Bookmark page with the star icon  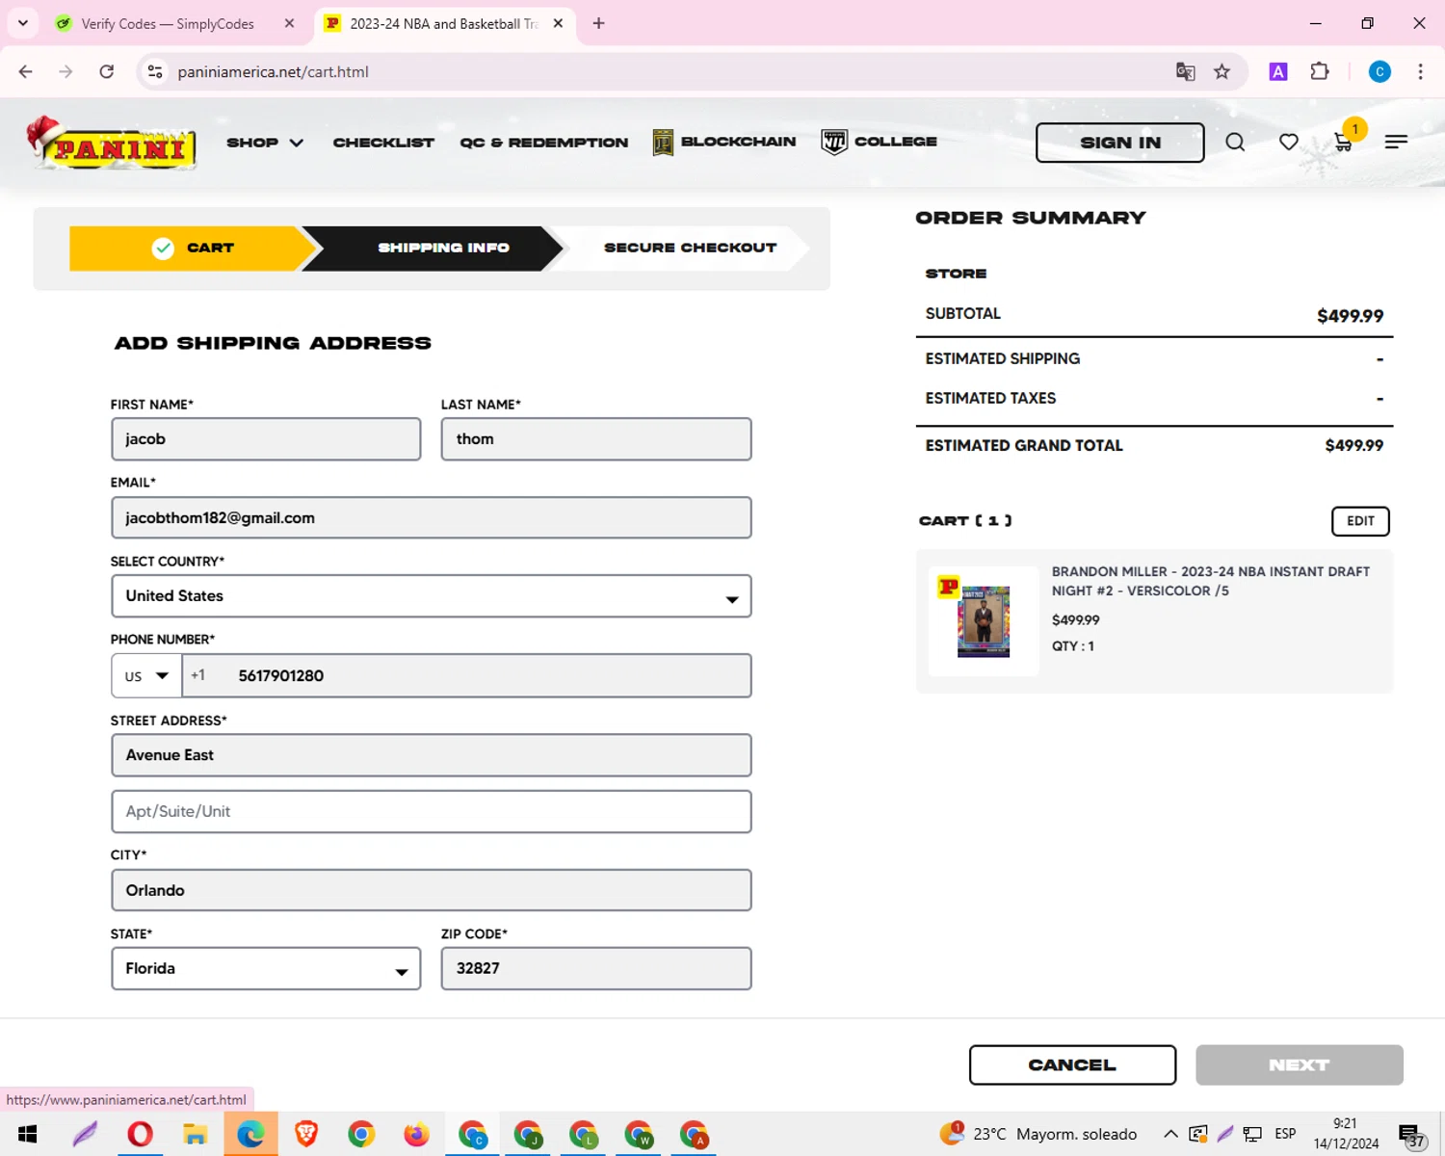pyautogui.click(x=1222, y=71)
